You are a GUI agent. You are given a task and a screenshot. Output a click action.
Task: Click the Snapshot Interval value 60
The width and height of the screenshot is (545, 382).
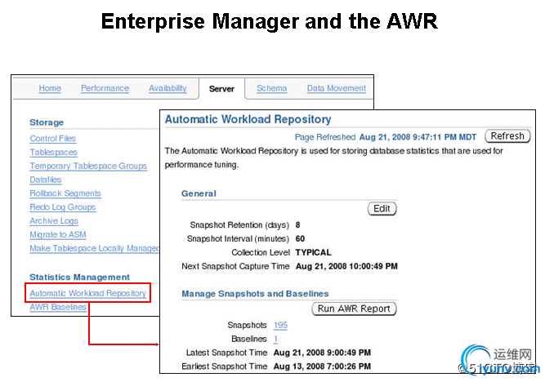click(301, 238)
